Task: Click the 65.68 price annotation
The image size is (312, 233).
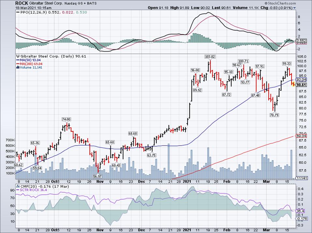Action: 110,142
